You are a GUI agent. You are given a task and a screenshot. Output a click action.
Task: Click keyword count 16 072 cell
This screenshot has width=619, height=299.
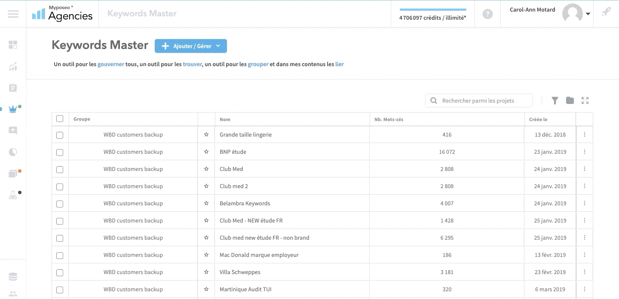447,152
